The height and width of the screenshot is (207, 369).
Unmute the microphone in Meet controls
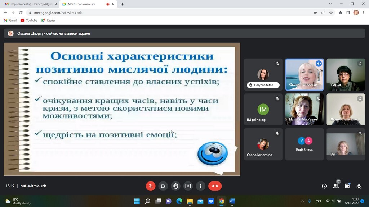151,186
